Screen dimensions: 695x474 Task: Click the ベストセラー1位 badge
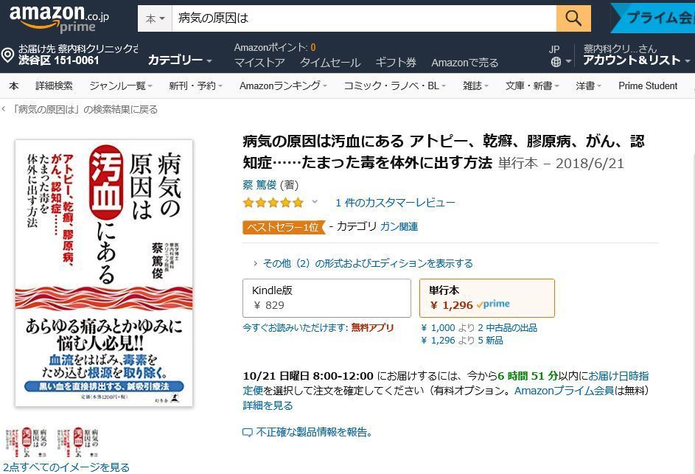pos(284,227)
